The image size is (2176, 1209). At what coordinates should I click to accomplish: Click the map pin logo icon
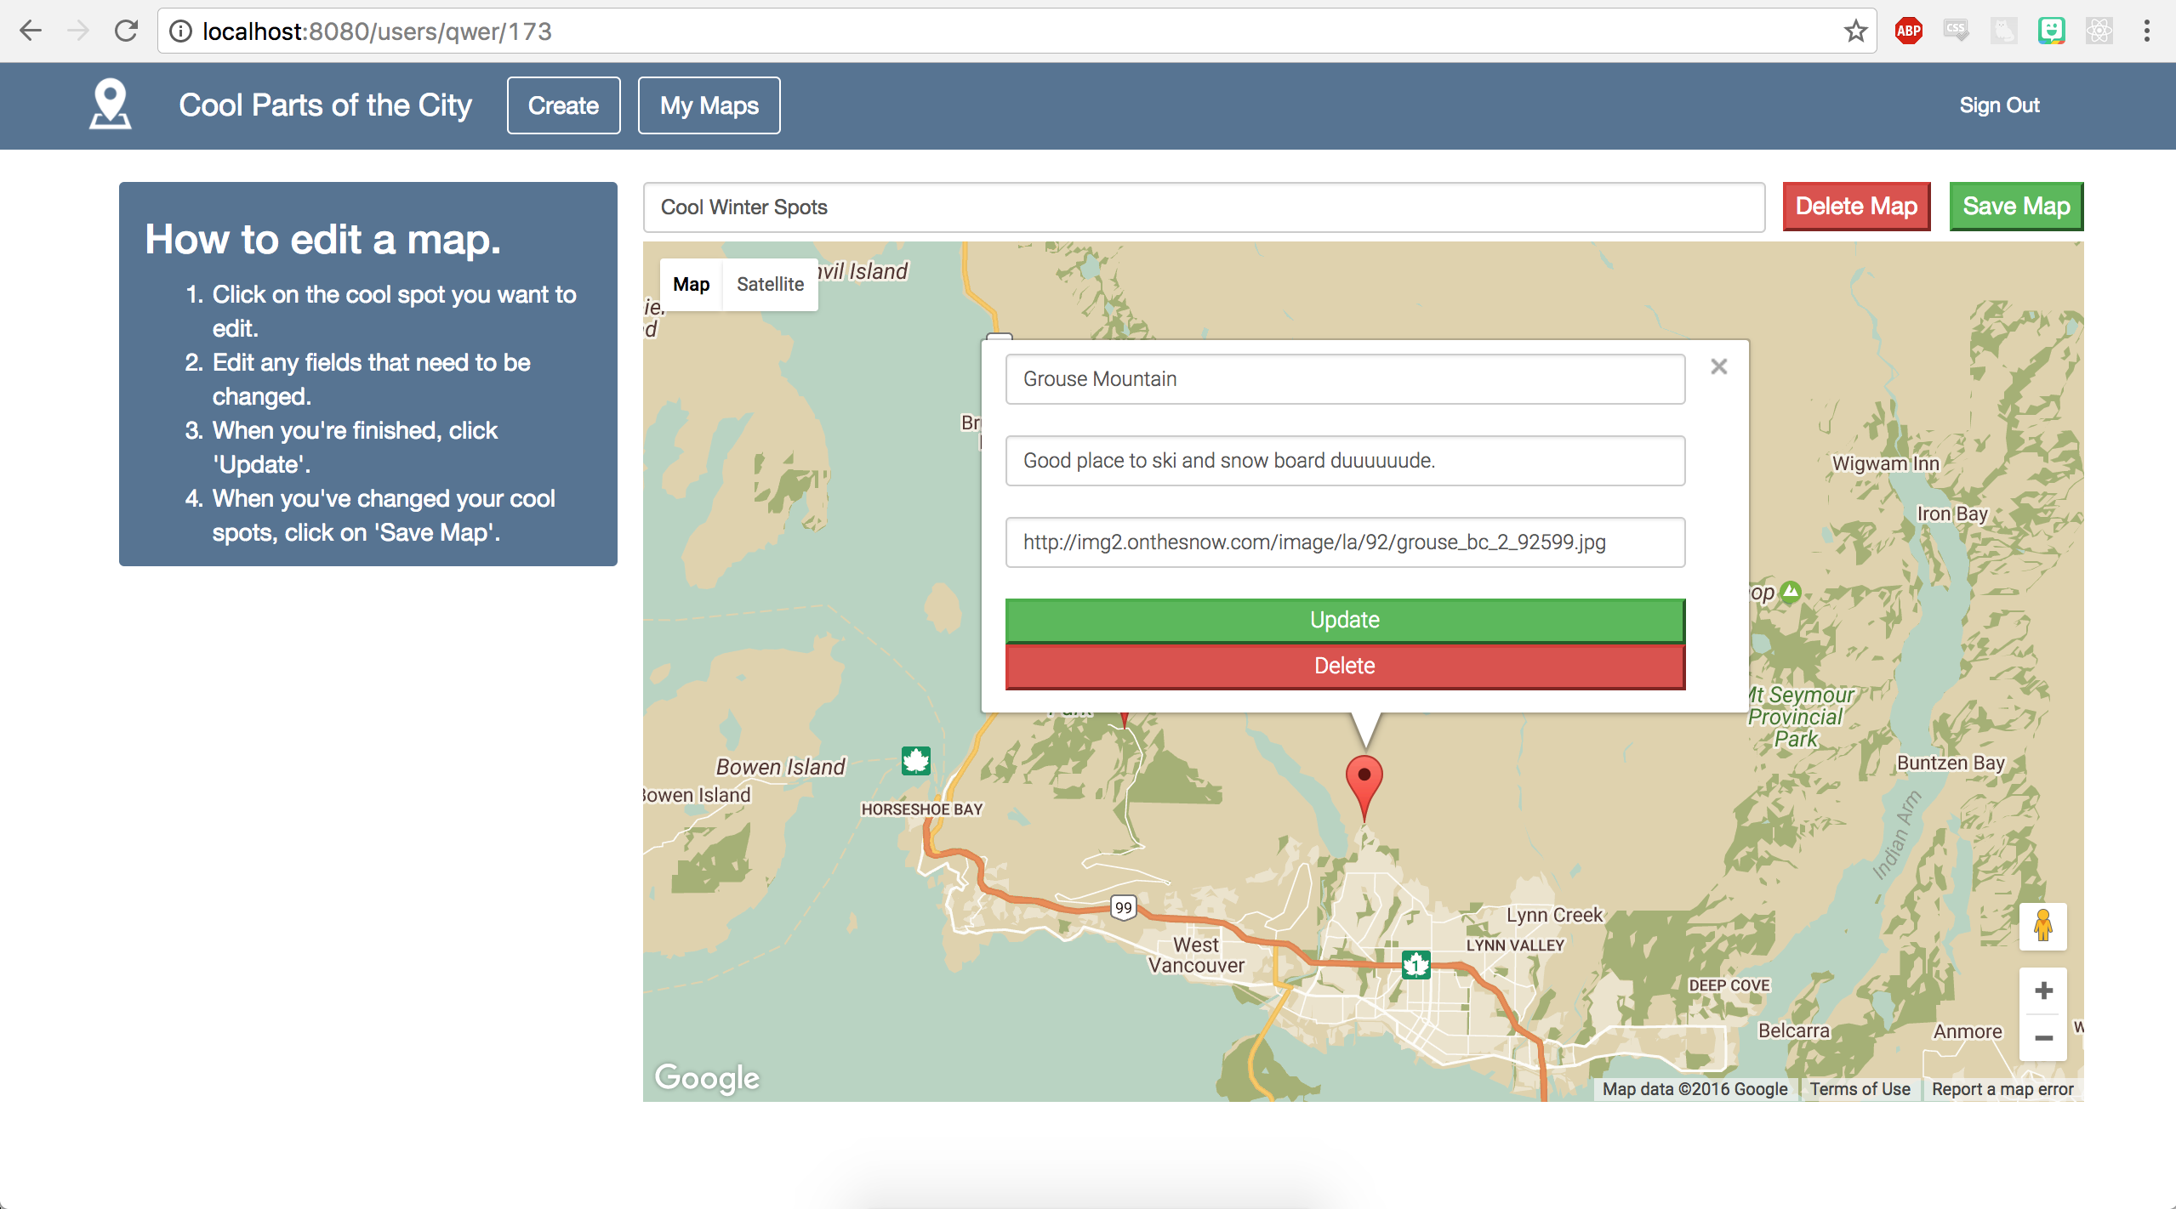(111, 105)
